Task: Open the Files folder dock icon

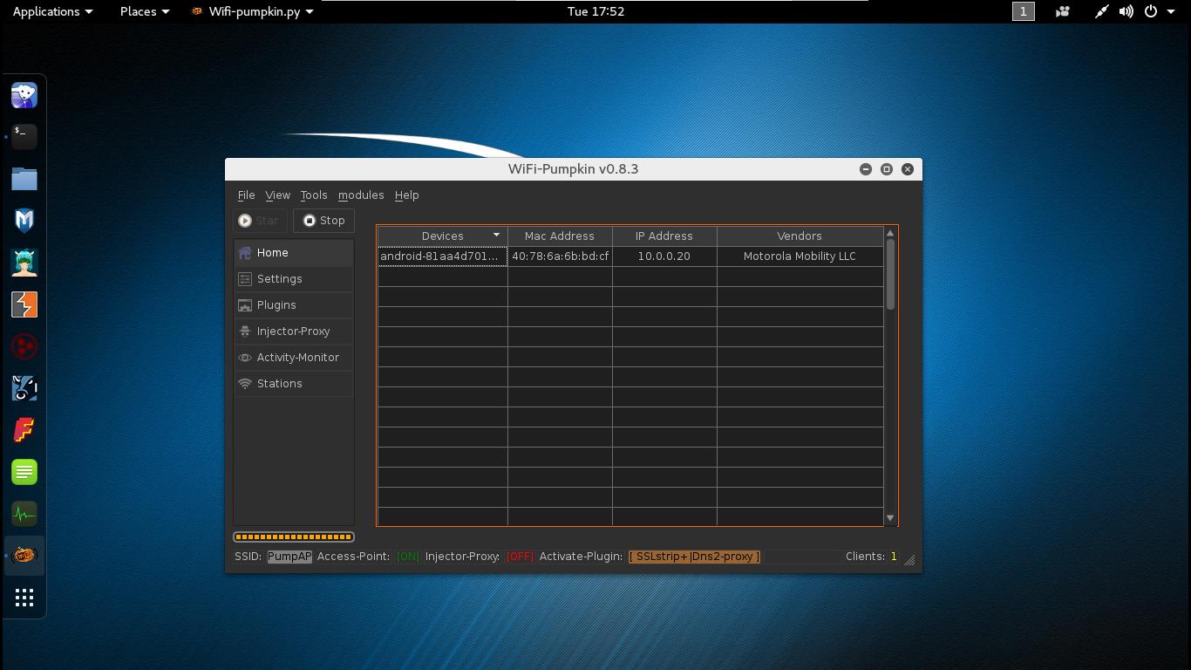Action: (x=24, y=179)
